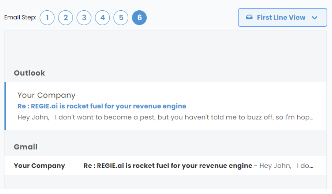Choose email step 4
Screen dimensions: 332x194
point(102,18)
